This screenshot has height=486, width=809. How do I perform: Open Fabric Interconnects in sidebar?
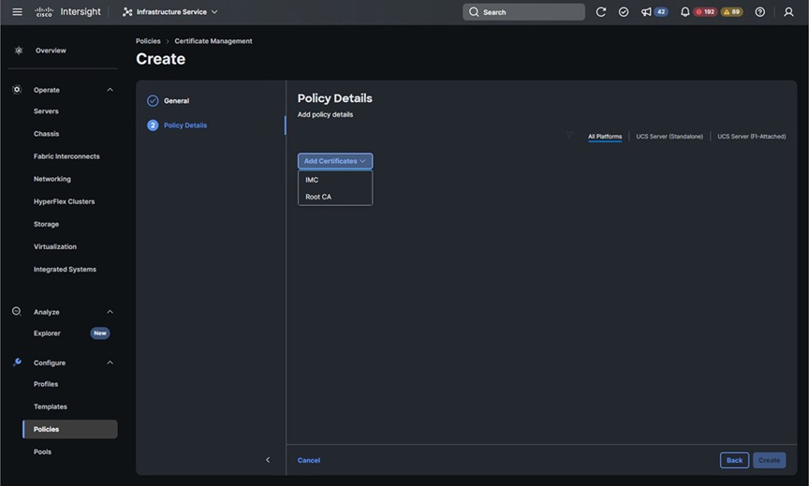[66, 156]
